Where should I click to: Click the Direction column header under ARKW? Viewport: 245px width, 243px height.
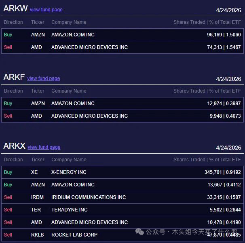coord(13,22)
